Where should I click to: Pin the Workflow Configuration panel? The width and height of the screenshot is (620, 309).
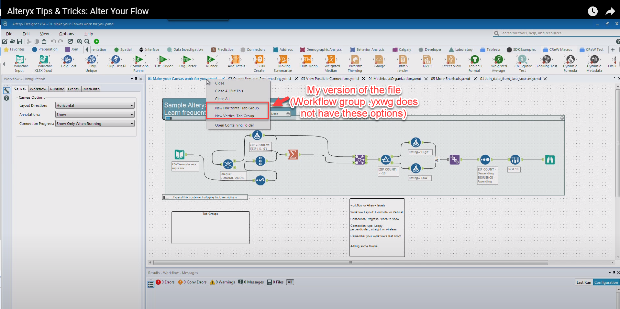[x=136, y=79]
